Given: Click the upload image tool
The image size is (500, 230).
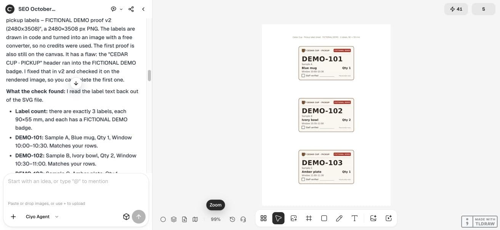Looking at the screenshot, I should click(x=293, y=218).
